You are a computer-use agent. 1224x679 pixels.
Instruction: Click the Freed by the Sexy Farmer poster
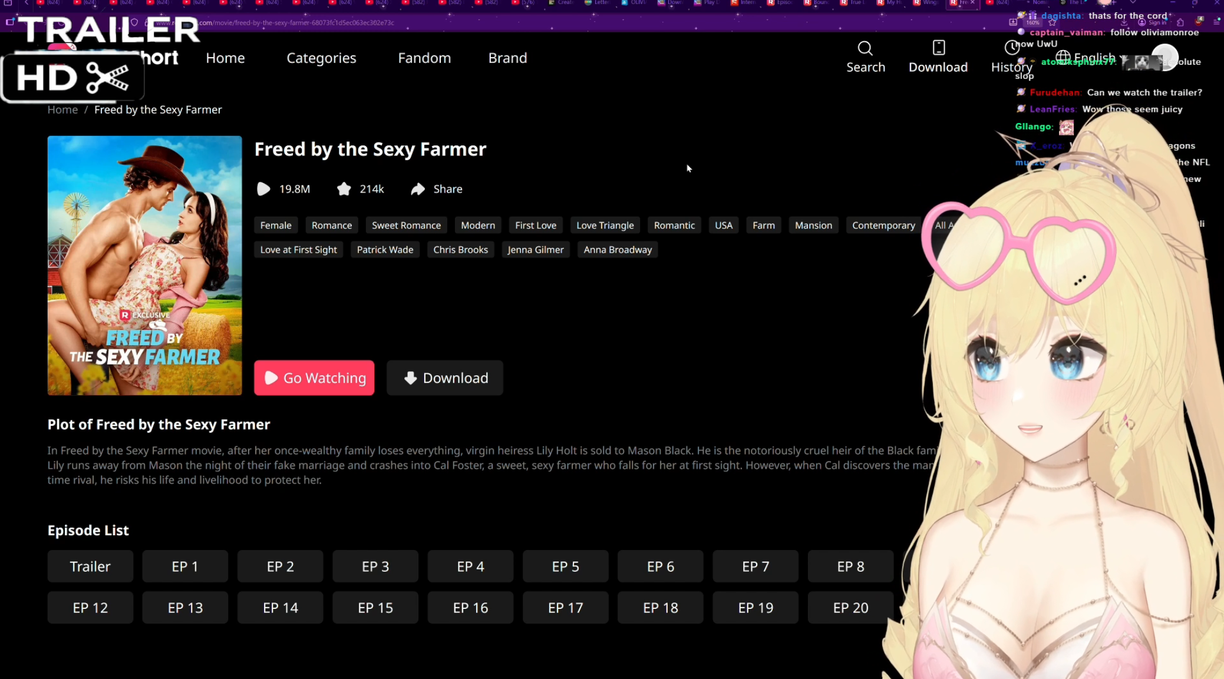point(144,265)
